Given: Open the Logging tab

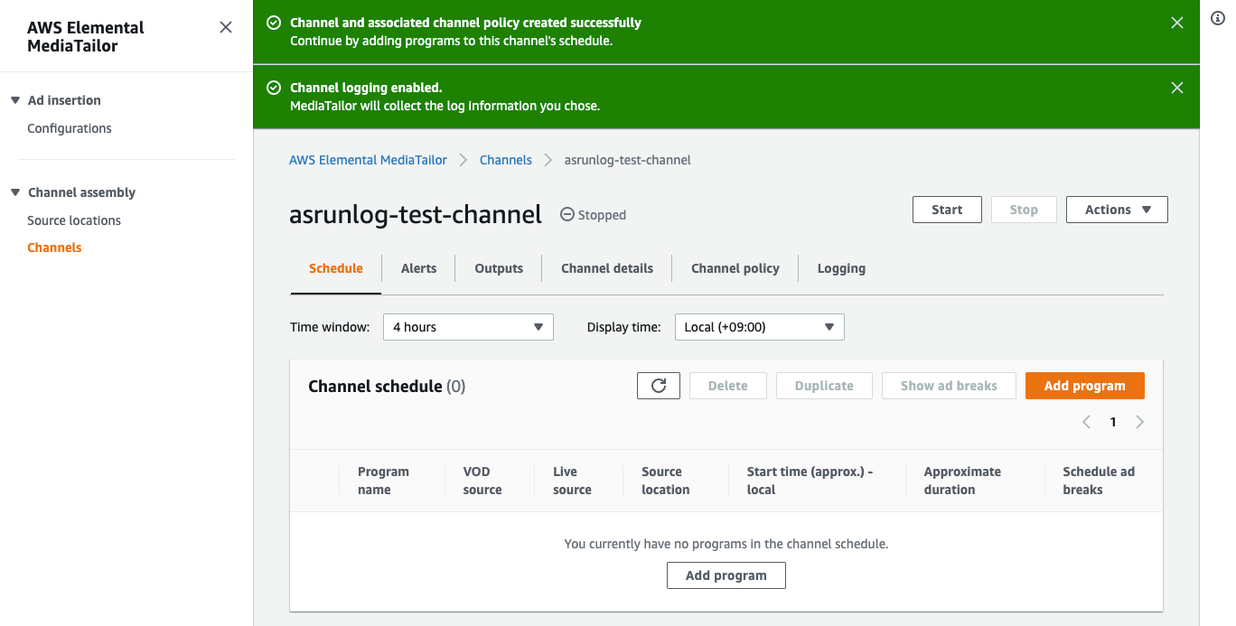Looking at the screenshot, I should [x=841, y=268].
